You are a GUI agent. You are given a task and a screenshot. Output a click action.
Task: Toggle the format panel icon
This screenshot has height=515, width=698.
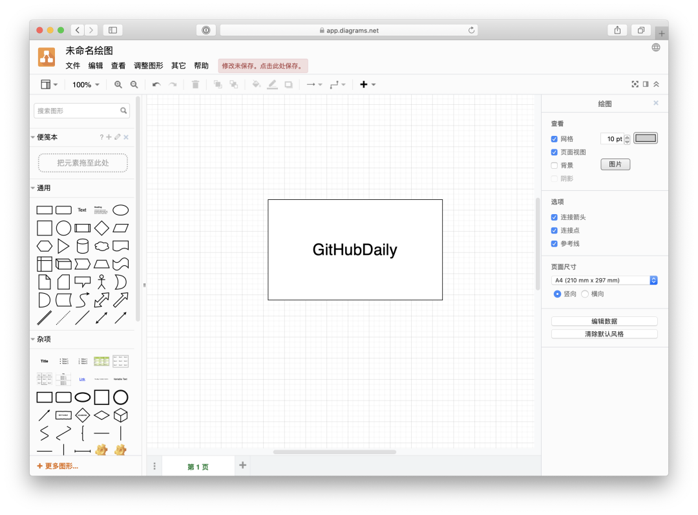click(x=646, y=84)
